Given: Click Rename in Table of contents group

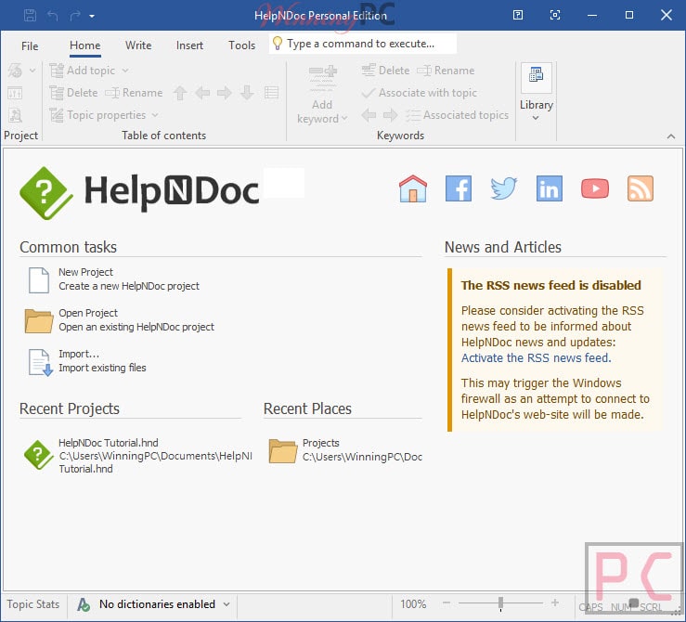Looking at the screenshot, I should coord(134,93).
